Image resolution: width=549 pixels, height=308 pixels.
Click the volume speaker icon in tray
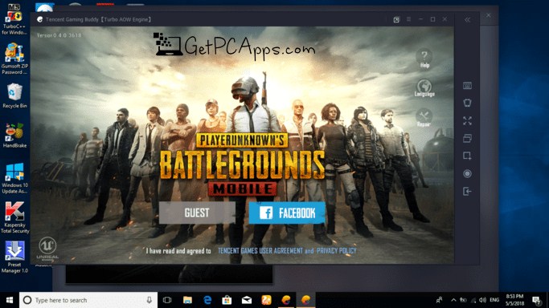click(482, 300)
